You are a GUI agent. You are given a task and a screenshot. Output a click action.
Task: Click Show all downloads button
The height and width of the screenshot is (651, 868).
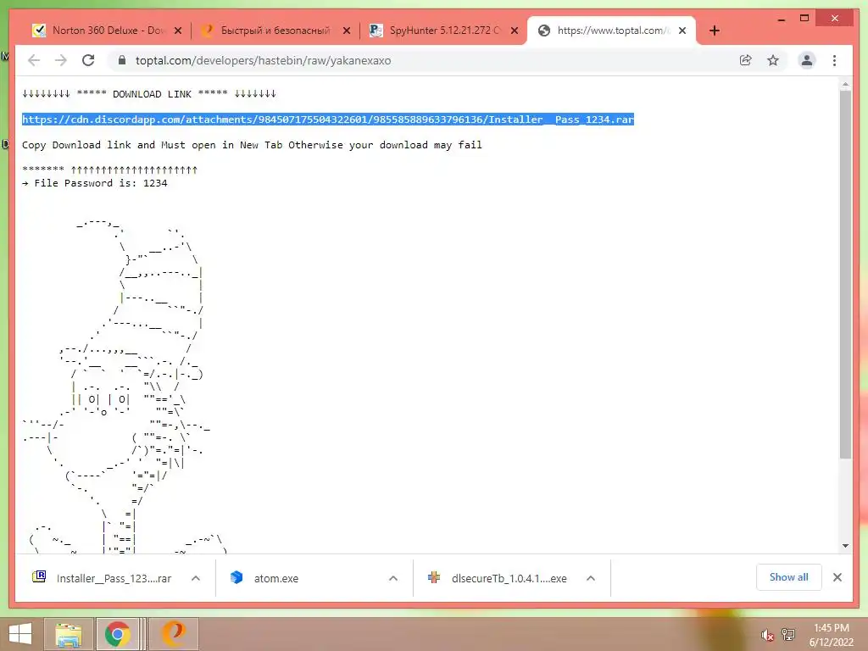[x=788, y=577]
